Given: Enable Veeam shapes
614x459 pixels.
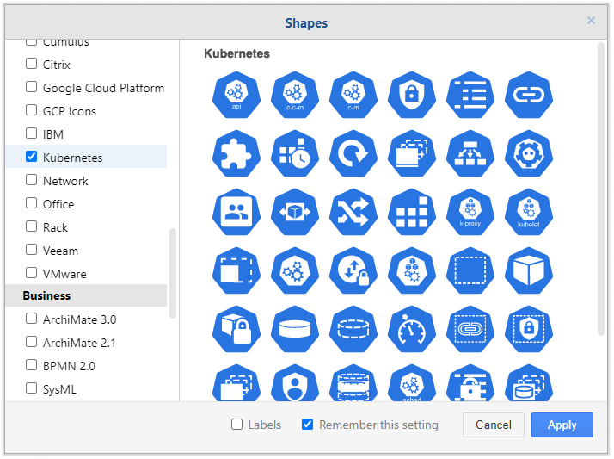Looking at the screenshot, I should point(31,250).
